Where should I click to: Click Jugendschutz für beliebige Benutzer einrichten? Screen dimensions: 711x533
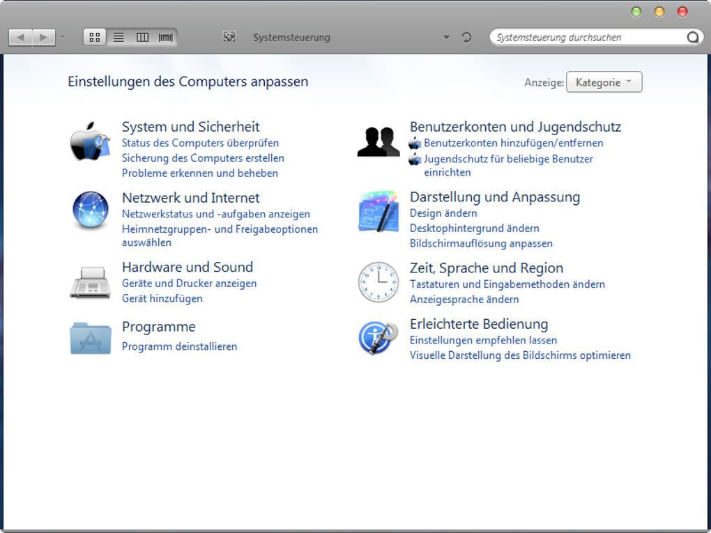pyautogui.click(x=508, y=165)
